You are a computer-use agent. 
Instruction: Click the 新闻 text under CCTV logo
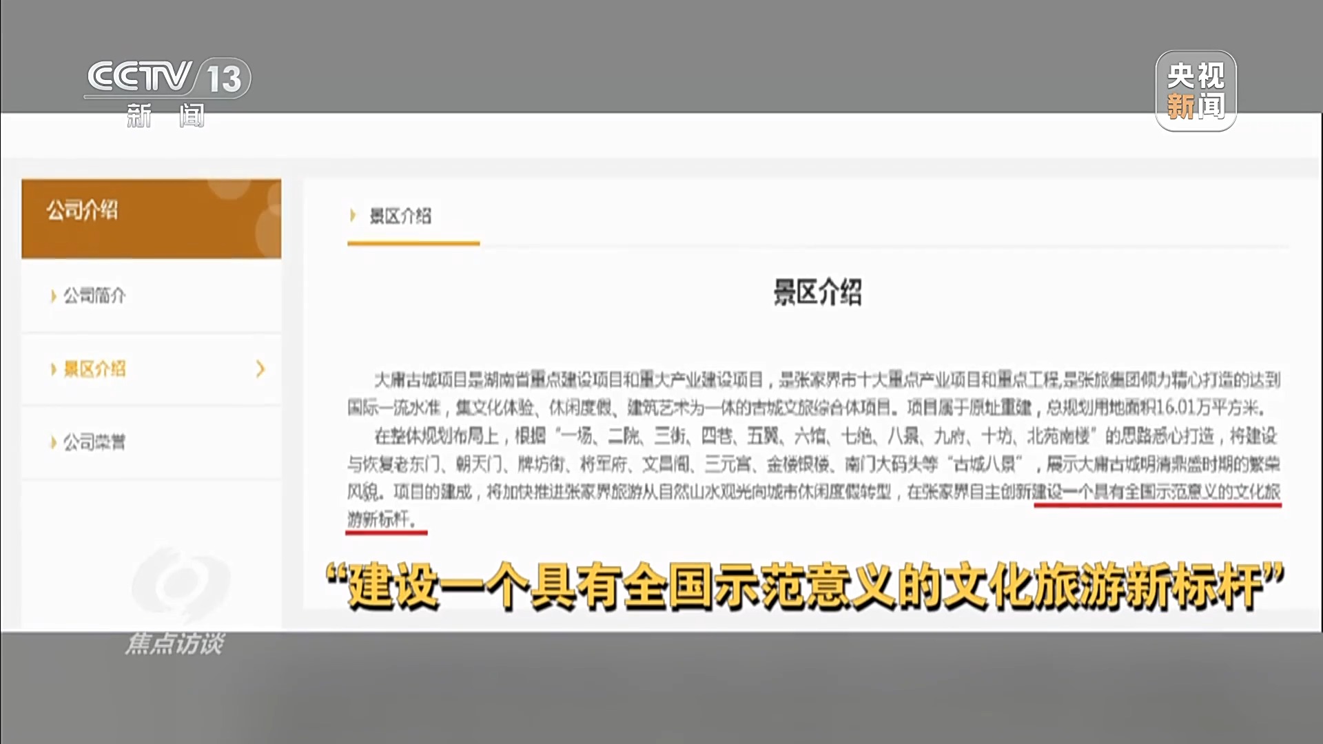coord(165,116)
